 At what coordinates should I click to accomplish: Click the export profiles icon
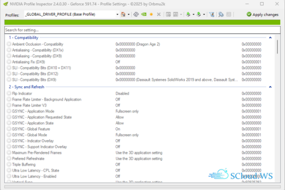click(188, 14)
